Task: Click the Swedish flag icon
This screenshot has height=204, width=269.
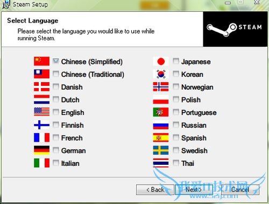Action: coord(161,150)
